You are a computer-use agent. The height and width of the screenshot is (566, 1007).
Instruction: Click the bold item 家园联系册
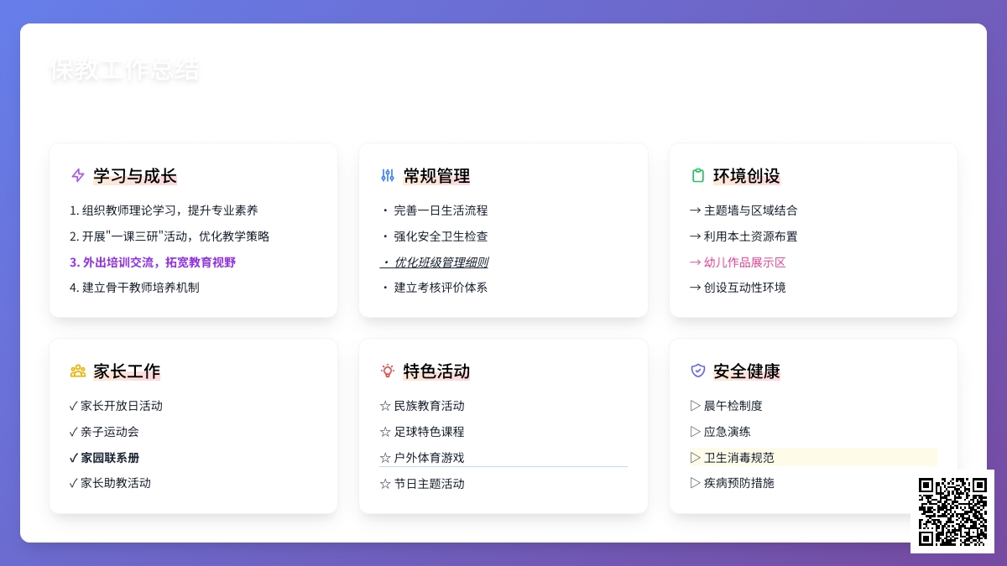point(104,458)
